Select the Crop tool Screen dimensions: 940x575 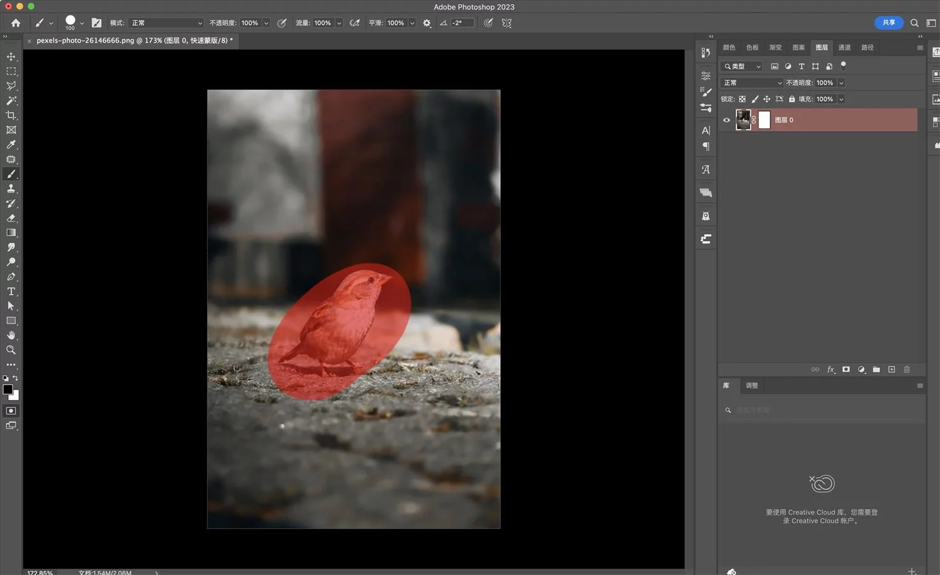click(11, 115)
